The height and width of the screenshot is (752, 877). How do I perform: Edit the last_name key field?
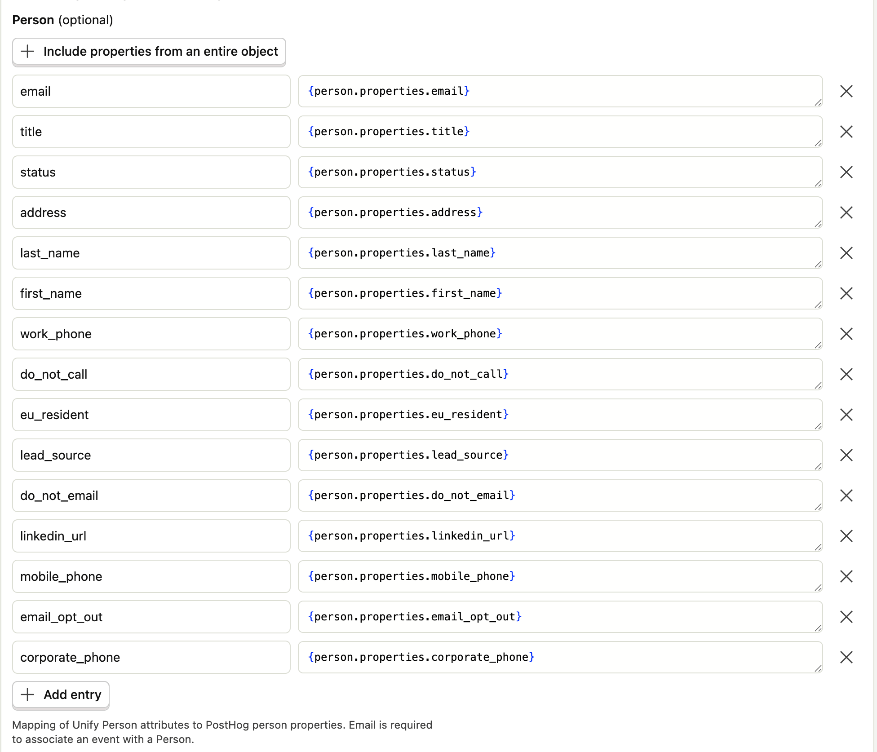[151, 253]
